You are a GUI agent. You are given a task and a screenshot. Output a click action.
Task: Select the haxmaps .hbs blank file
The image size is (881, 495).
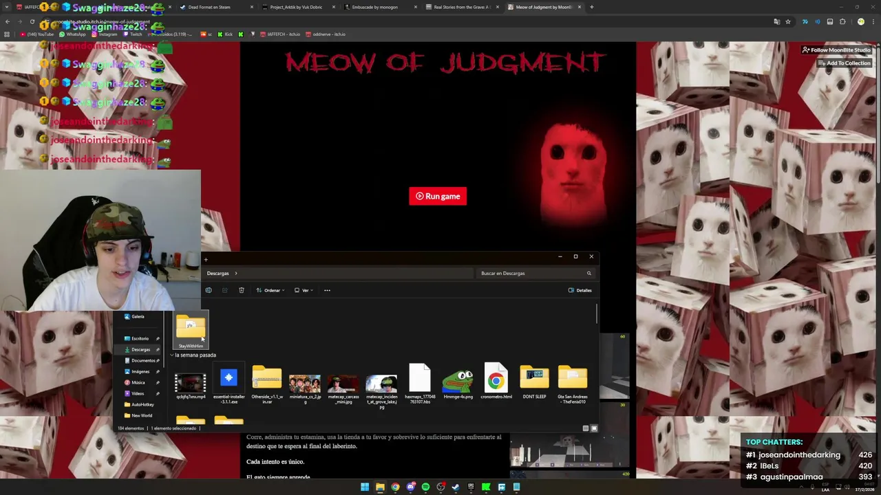(420, 384)
